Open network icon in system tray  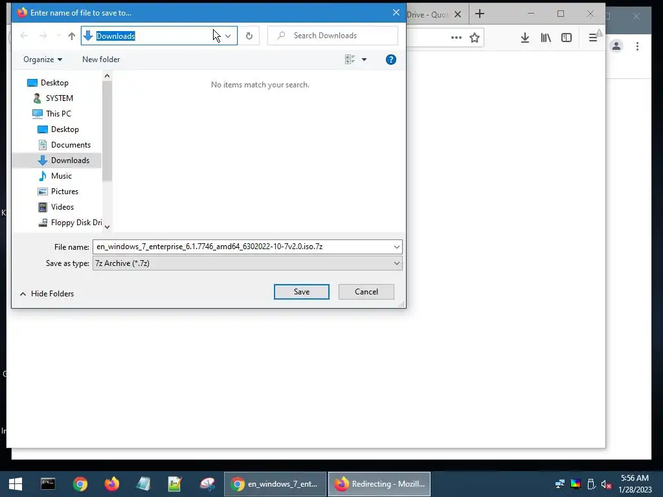coord(560,484)
